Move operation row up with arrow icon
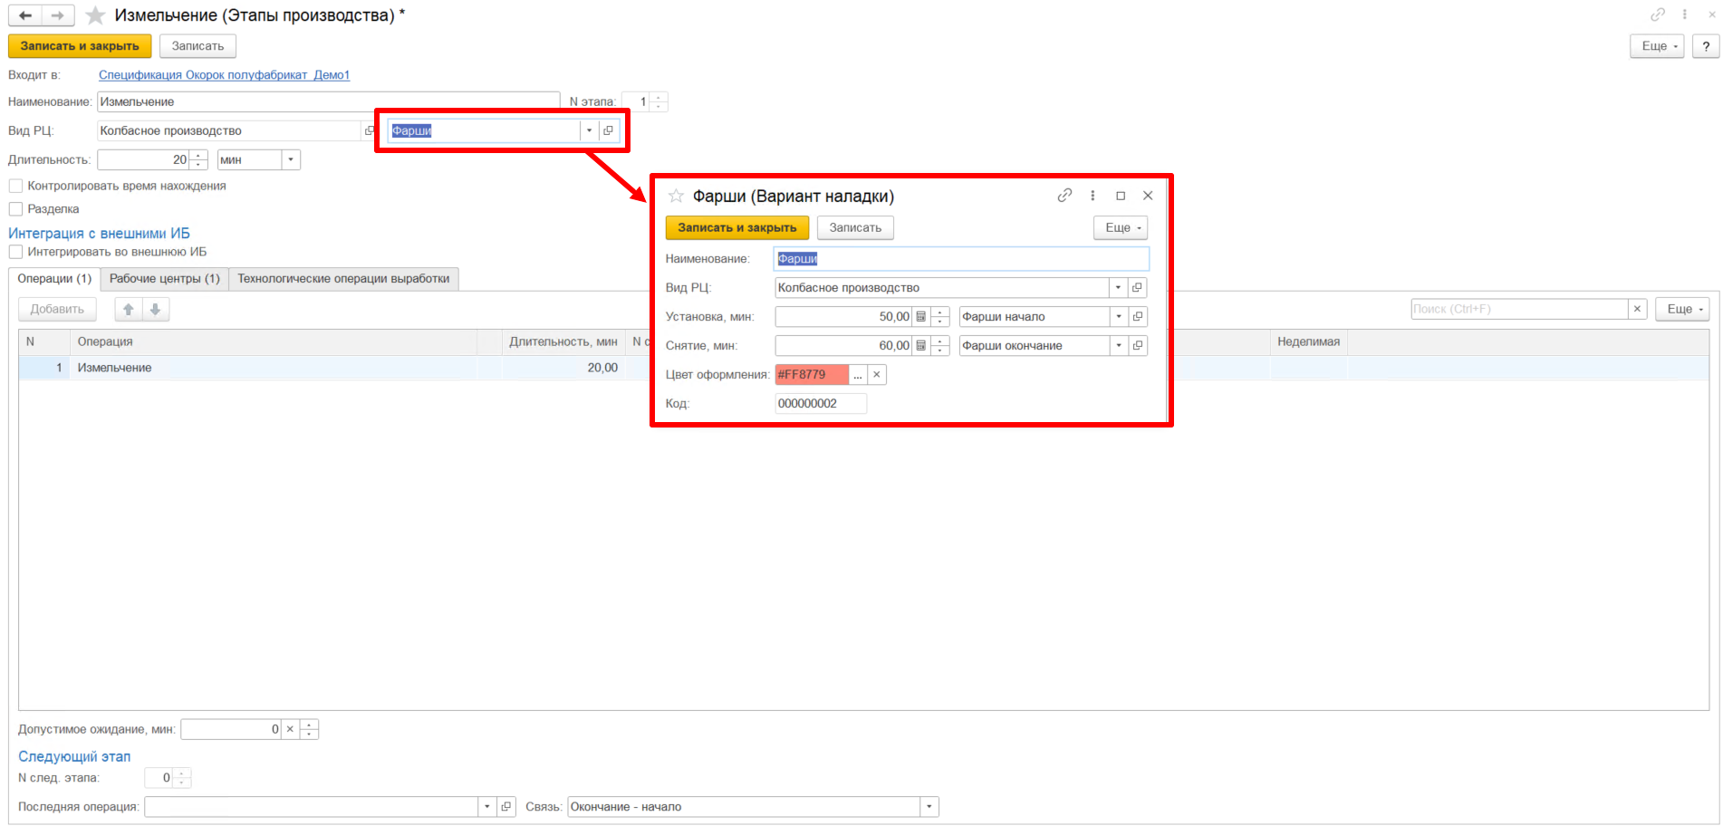 click(129, 310)
